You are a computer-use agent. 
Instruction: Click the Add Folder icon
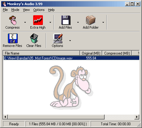tap(91, 20)
